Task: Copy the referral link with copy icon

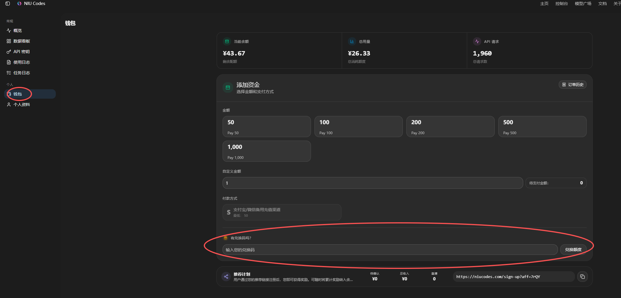Action: click(x=583, y=277)
